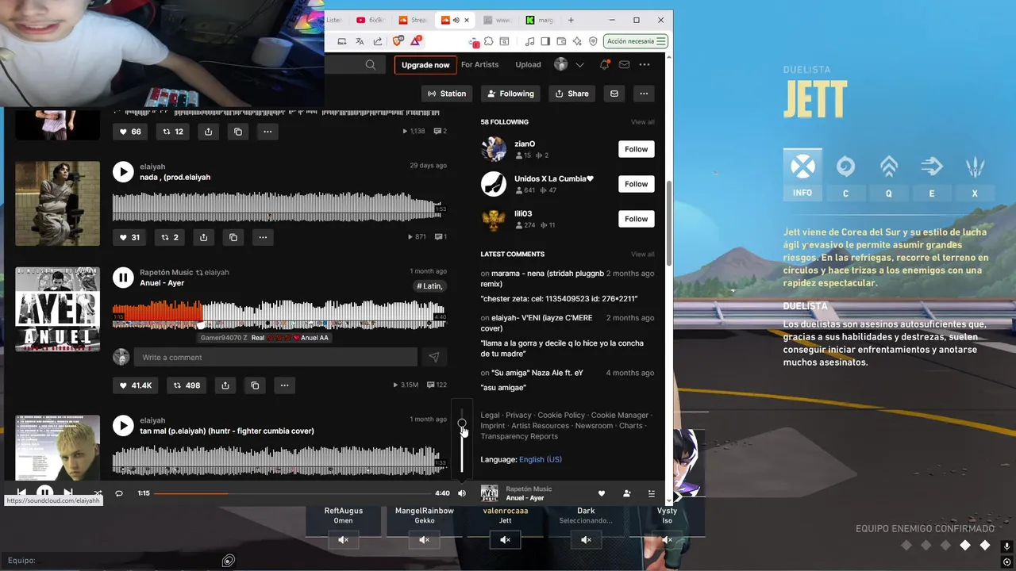Screen dimensions: 1016x571
Task: Open SoundCloud notifications bell
Action: 604,65
